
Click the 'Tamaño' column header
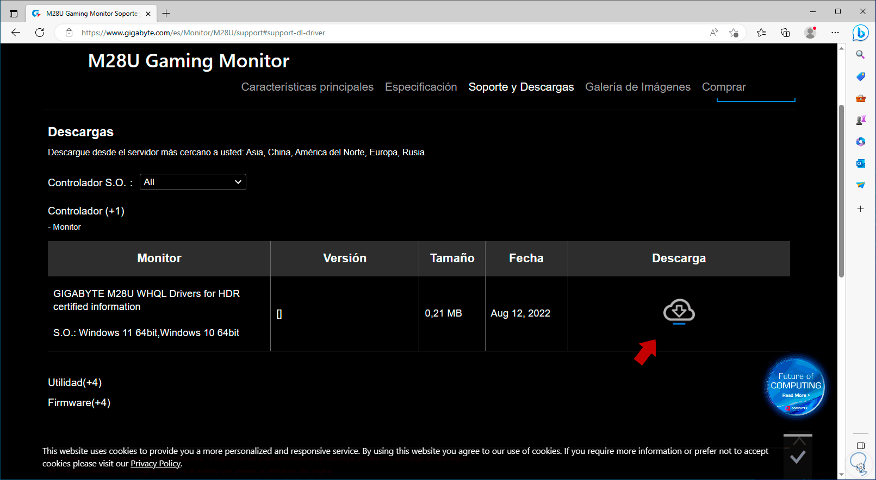[x=452, y=258]
